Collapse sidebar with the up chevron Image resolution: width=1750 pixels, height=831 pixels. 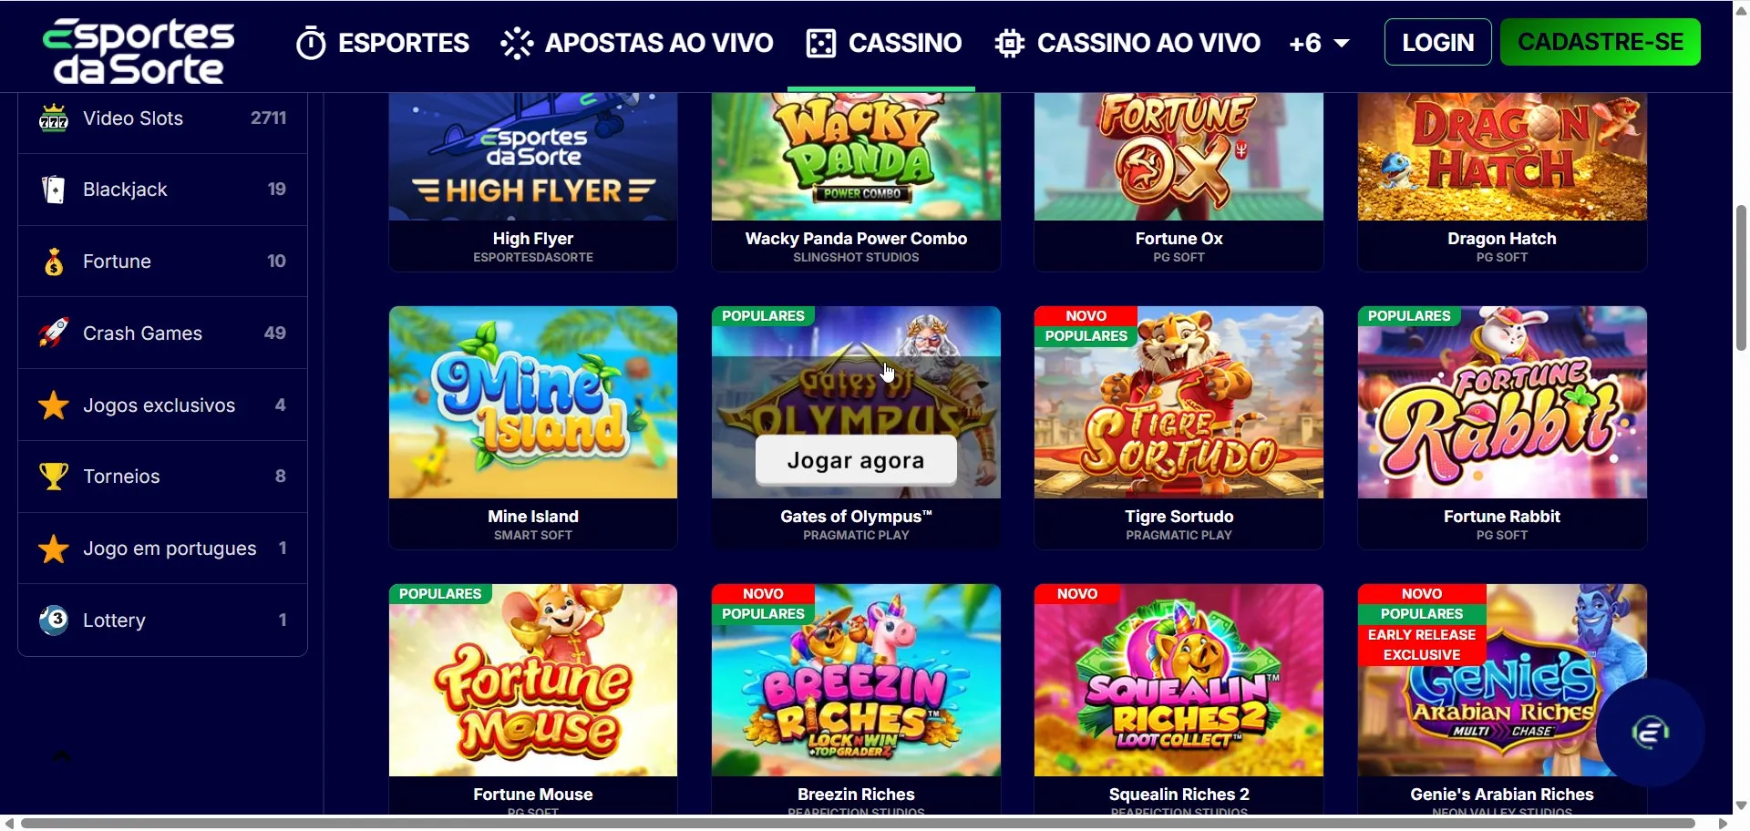(x=61, y=755)
